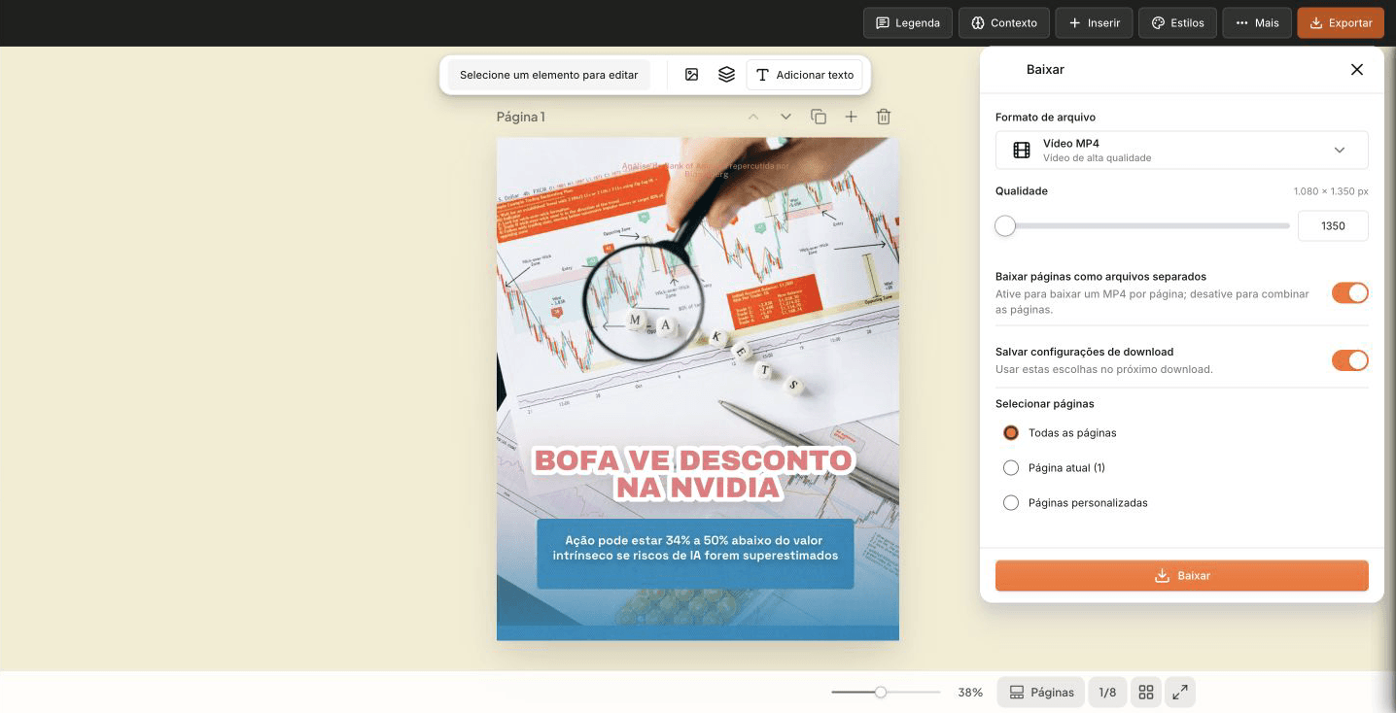Close the Baixar panel

pos(1357,69)
